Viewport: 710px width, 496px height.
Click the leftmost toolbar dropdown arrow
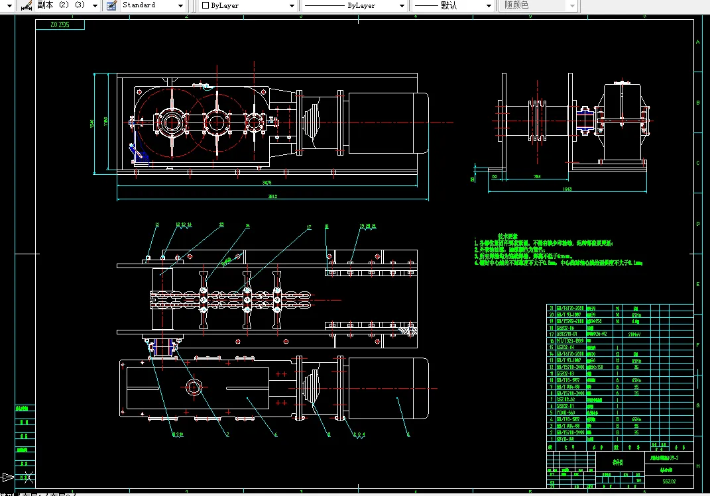coord(9,6)
